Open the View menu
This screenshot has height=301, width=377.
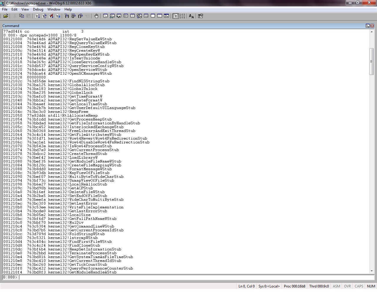[25, 9]
